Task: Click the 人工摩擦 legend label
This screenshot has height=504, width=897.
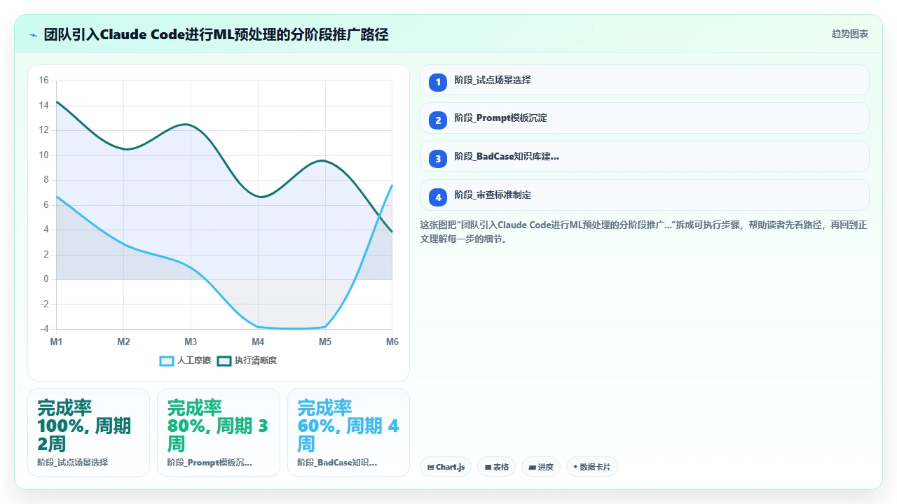Action: 194,360
